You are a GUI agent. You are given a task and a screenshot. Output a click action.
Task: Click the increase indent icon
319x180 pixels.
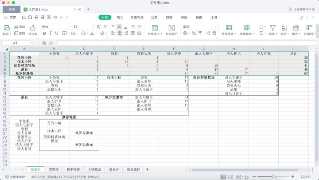[140, 27]
